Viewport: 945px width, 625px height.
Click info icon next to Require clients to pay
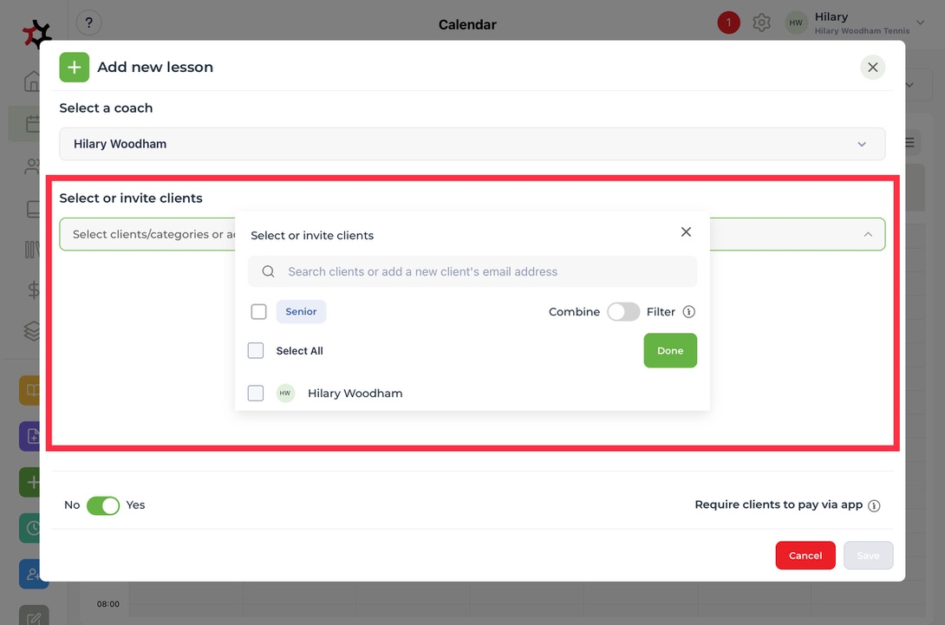(x=874, y=505)
